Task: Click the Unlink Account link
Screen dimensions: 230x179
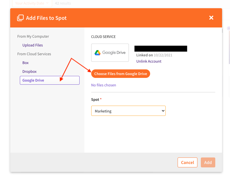Action: (x=149, y=61)
